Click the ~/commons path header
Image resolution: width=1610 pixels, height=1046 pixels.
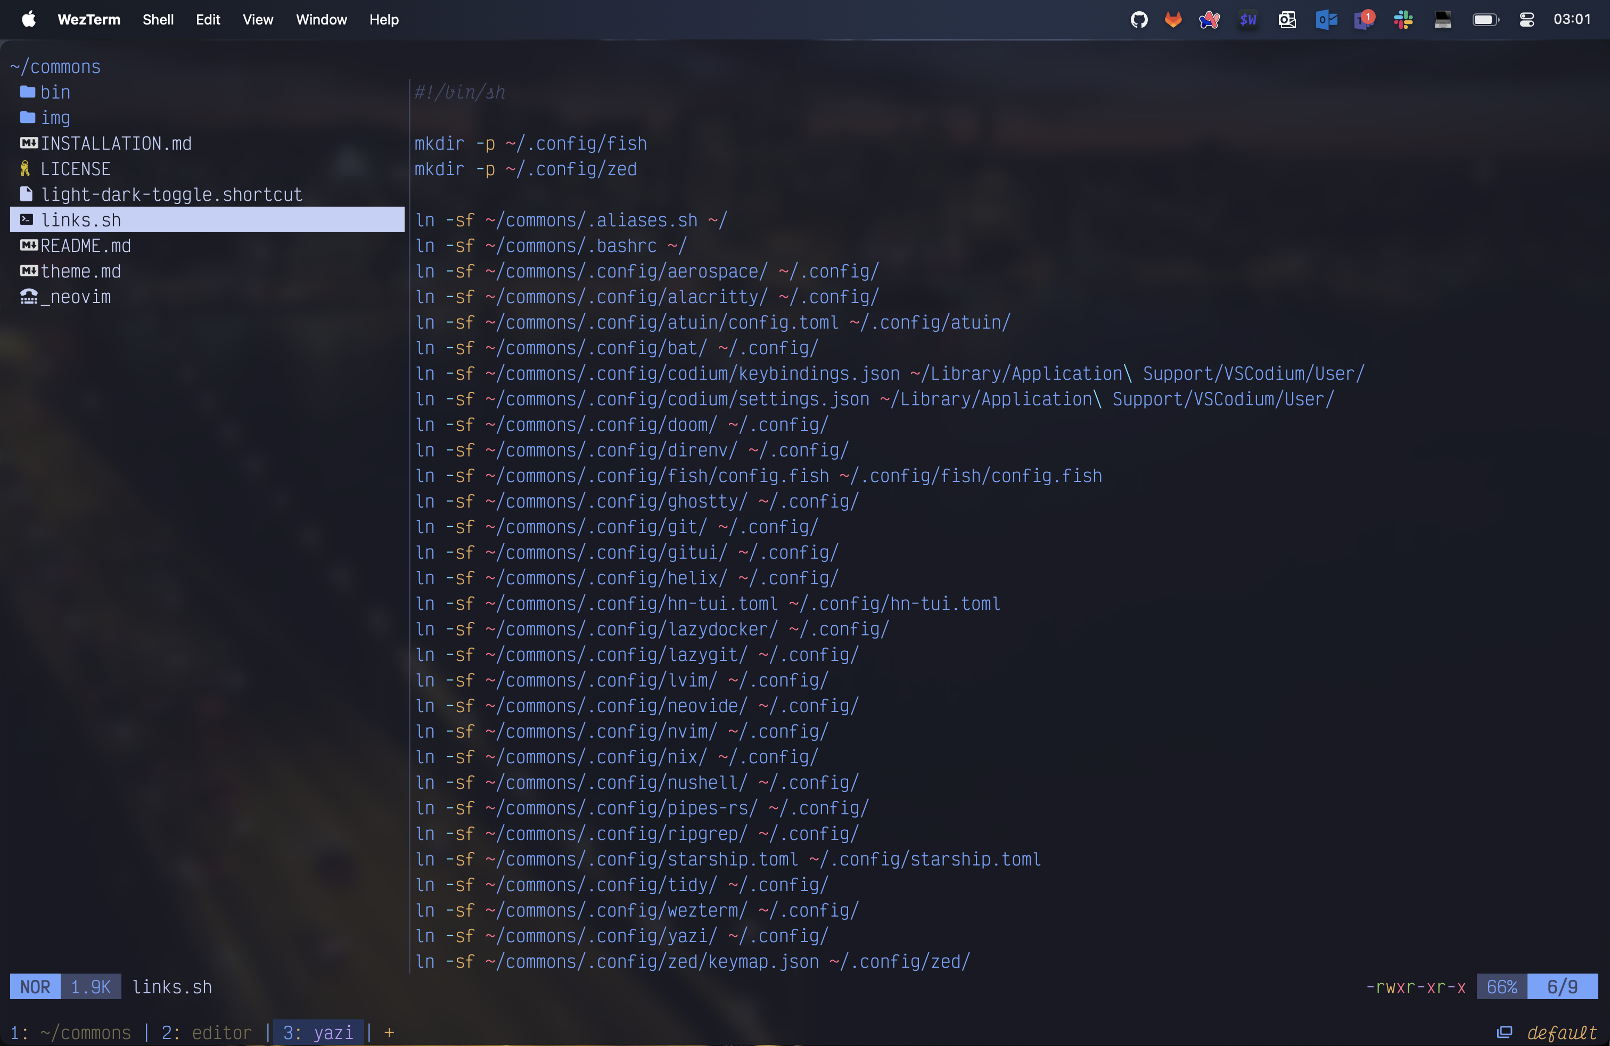coord(55,66)
